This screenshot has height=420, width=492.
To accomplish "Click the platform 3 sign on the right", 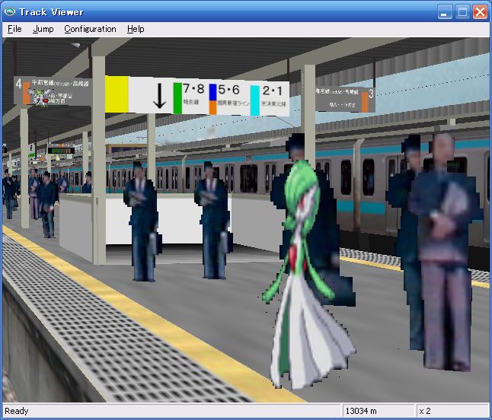I will pos(345,99).
